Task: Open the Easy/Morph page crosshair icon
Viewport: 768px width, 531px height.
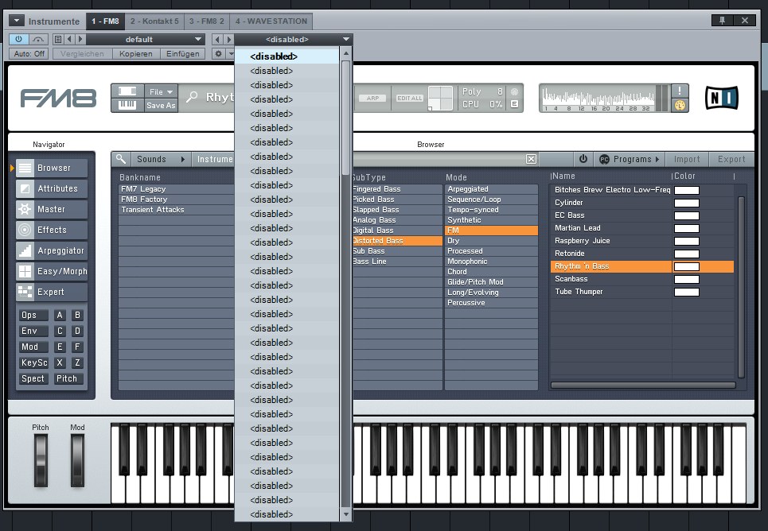Action: tap(25, 271)
